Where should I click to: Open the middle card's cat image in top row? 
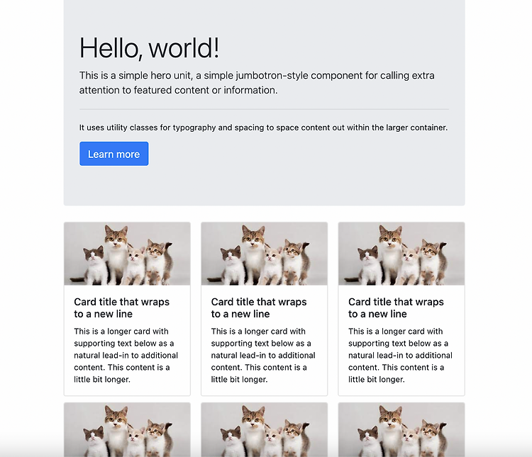click(265, 254)
